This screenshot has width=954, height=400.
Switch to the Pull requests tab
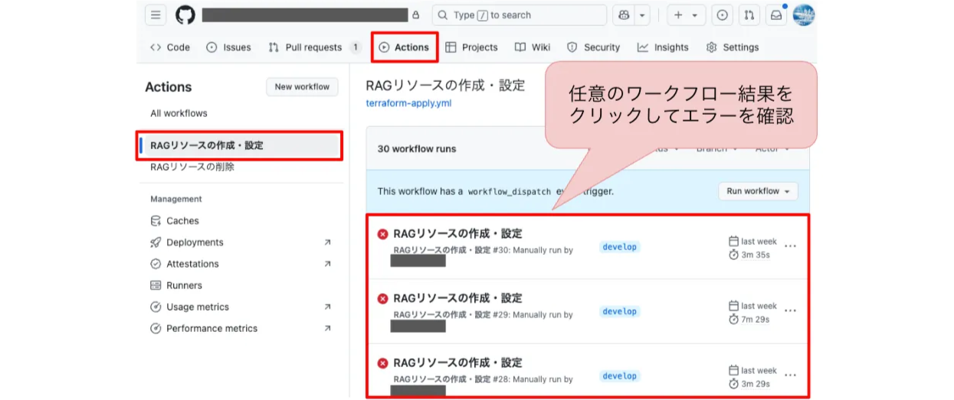click(x=313, y=47)
